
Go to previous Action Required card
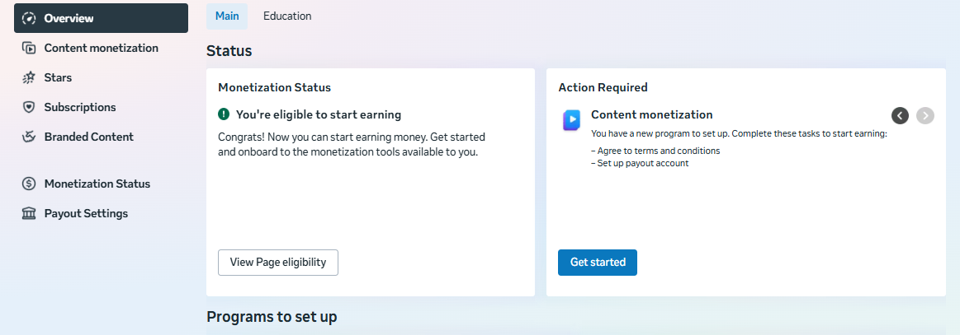tap(900, 115)
